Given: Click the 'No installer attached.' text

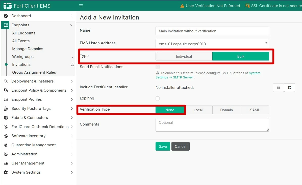Looking at the screenshot, I should pos(174,88).
